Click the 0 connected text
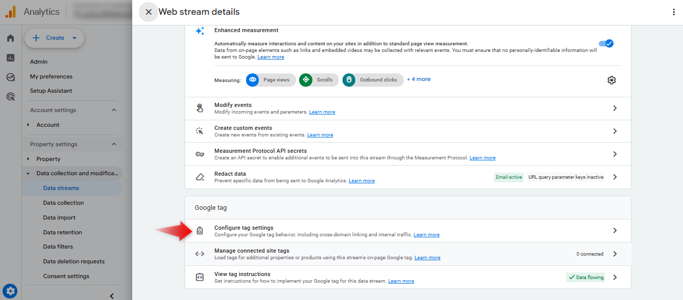Screen dimensions: 683x300 (x=590, y=254)
